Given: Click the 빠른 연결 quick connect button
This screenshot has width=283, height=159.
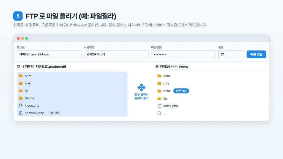Looking at the screenshot, I should point(256,54).
